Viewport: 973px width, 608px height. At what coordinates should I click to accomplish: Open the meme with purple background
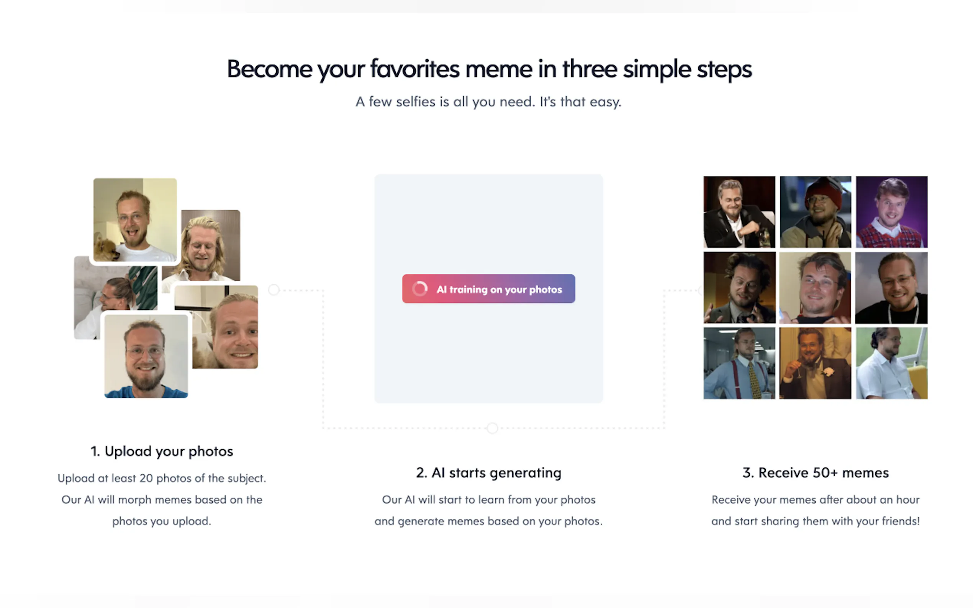(x=891, y=212)
